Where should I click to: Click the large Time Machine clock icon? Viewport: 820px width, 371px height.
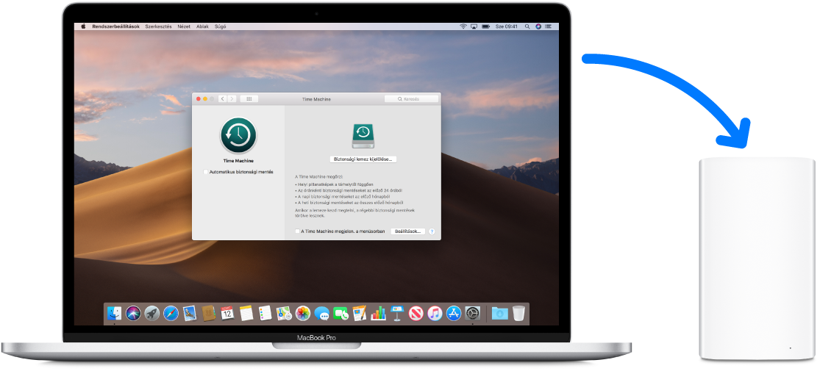[x=238, y=135]
